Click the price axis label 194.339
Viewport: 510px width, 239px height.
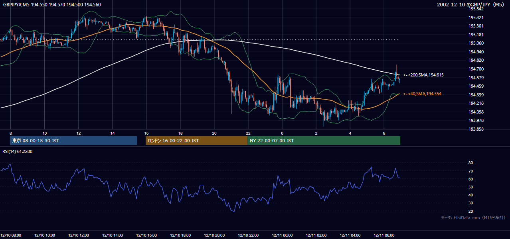point(476,95)
